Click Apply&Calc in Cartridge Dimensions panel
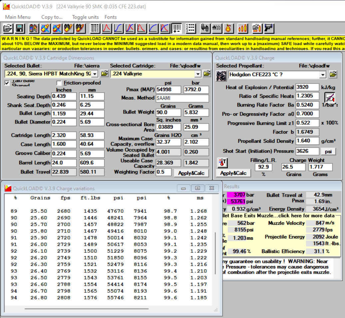Screen dimensions: 345x318 [x=191, y=173]
